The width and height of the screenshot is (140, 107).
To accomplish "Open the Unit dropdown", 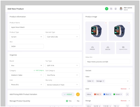I will click(27, 85).
